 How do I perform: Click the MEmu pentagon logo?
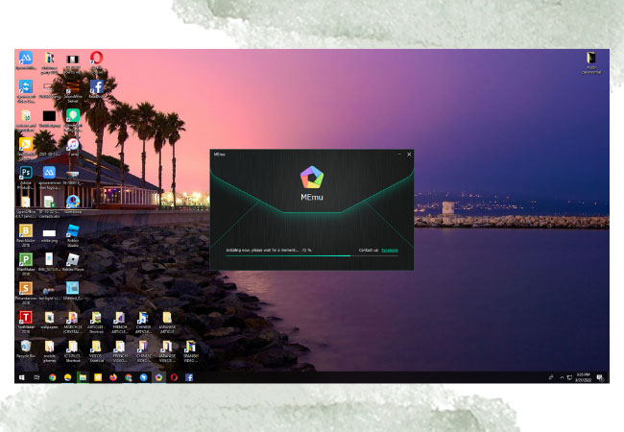point(312,178)
